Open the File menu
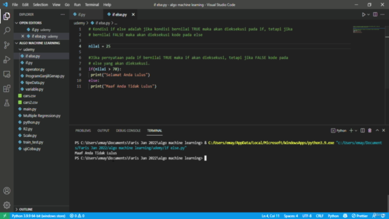The width and height of the screenshot is (389, 219). pos(15,5)
